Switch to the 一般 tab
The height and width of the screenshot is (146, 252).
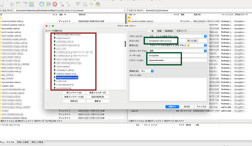click(x=152, y=31)
